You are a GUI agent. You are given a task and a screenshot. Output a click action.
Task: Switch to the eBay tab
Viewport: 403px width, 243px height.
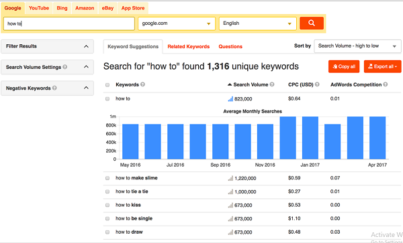(107, 8)
